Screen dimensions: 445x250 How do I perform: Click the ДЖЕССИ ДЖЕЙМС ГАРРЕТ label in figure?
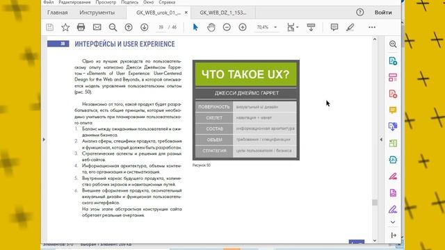coord(247,93)
